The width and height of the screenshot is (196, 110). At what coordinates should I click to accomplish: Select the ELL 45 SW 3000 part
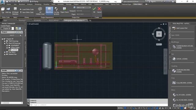pyautogui.click(x=183, y=100)
